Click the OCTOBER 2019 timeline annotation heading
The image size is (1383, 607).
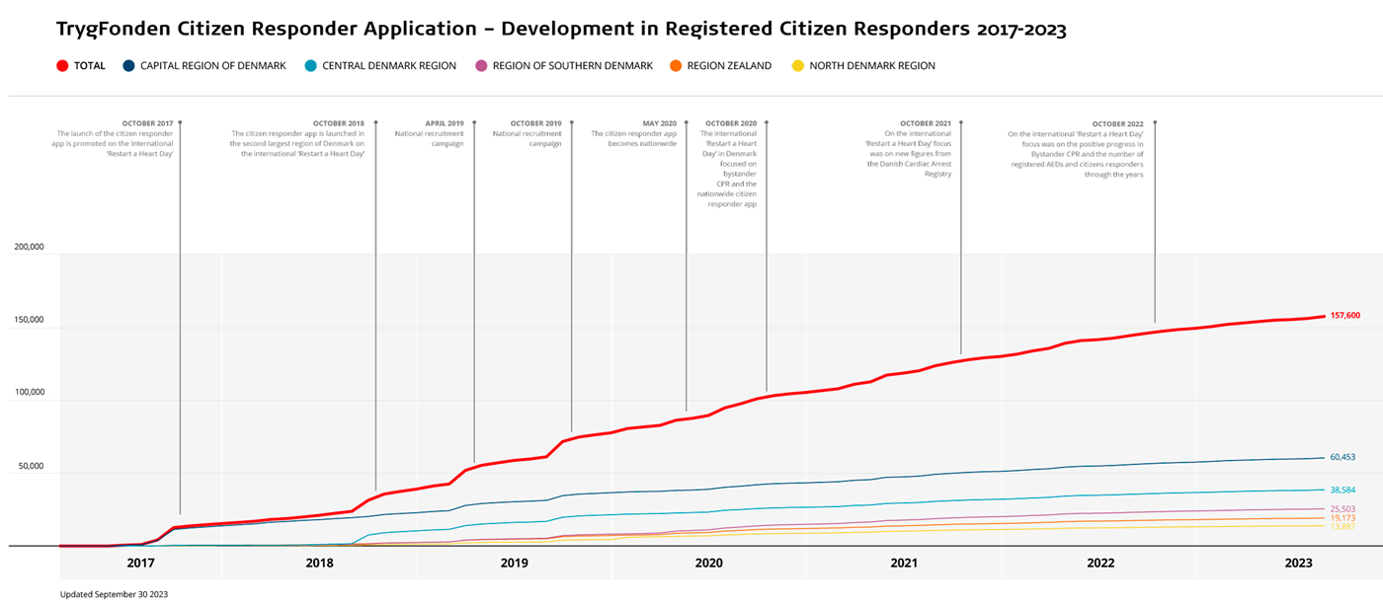[535, 123]
